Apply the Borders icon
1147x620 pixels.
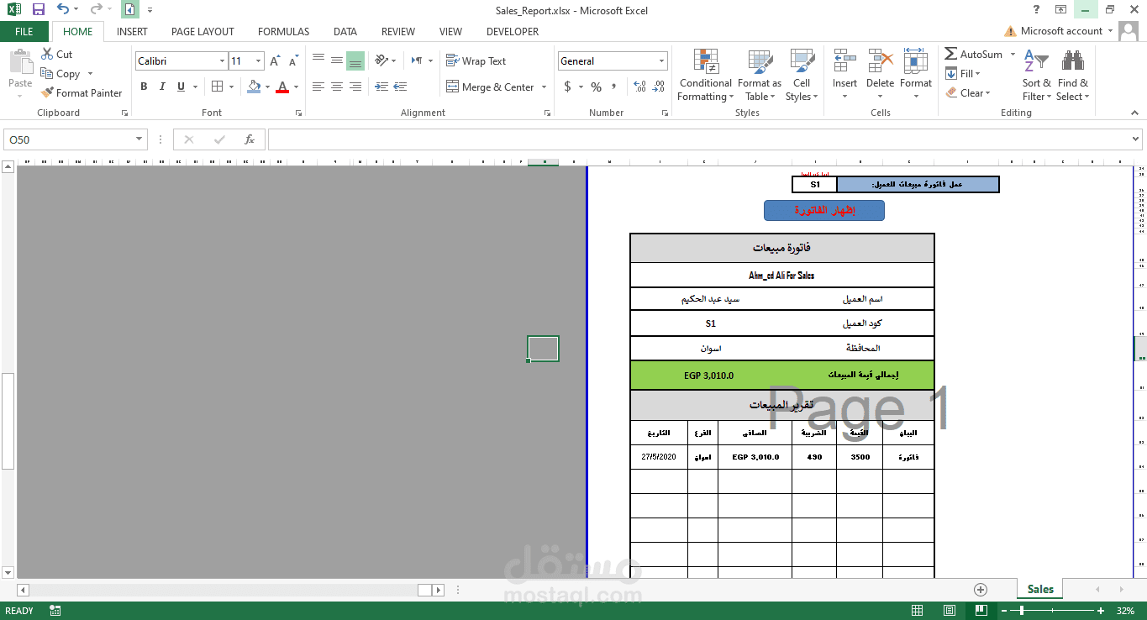217,87
